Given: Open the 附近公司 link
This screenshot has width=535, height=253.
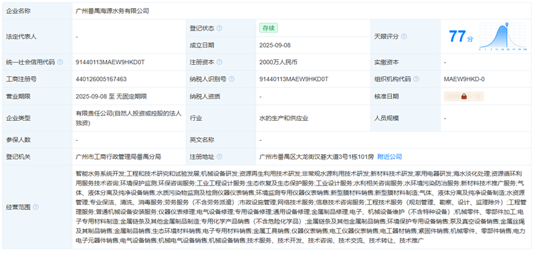Looking at the screenshot, I should (x=389, y=157).
